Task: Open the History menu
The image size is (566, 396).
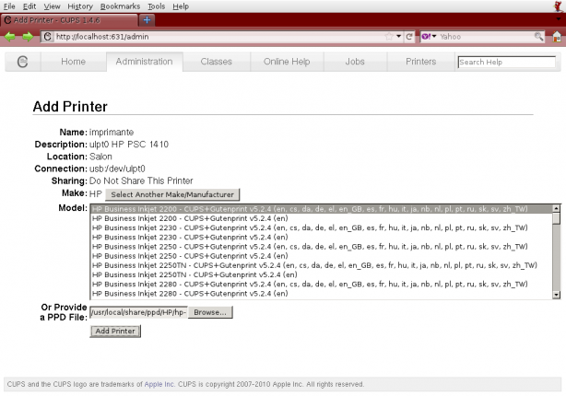Action: pos(80,6)
